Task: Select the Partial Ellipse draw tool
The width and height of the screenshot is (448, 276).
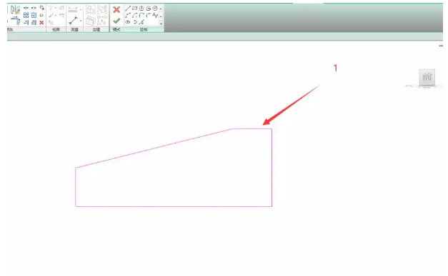Action: point(135,22)
